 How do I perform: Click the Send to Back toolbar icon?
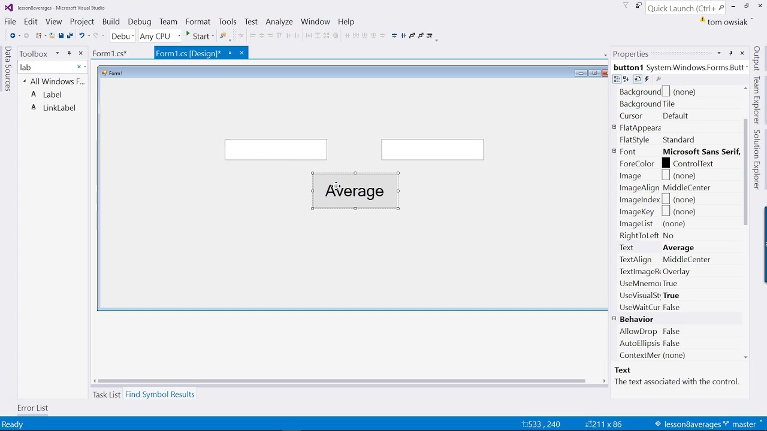[421, 36]
